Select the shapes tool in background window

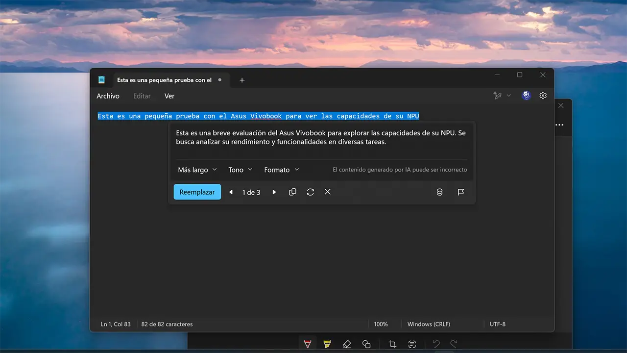pos(366,344)
